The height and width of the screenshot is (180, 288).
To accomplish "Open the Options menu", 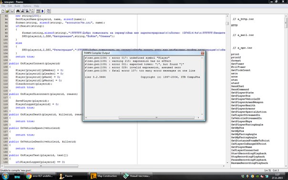I will click(x=27, y=6).
